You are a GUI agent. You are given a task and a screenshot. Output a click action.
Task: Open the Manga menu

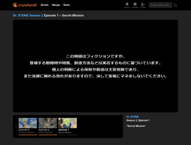(x=56, y=5)
